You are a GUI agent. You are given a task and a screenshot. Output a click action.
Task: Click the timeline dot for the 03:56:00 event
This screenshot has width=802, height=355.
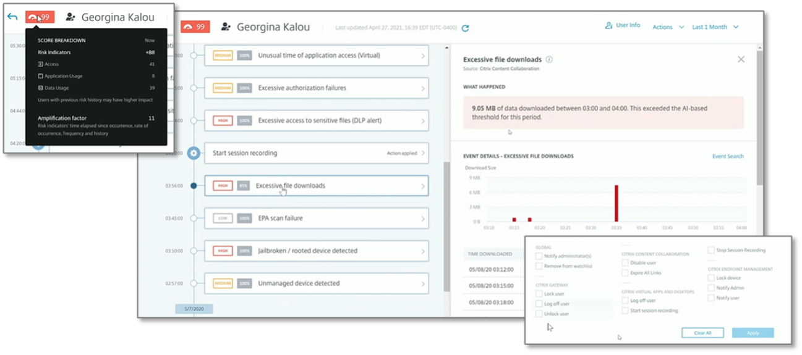tap(194, 185)
